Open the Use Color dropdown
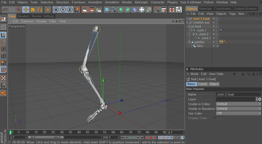 point(238,113)
